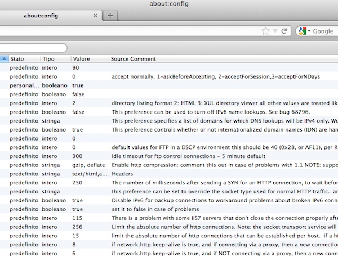Click the 'text/html,a...' value cell
Image resolution: width=338 pixels, height=257 pixels.
tap(90, 174)
